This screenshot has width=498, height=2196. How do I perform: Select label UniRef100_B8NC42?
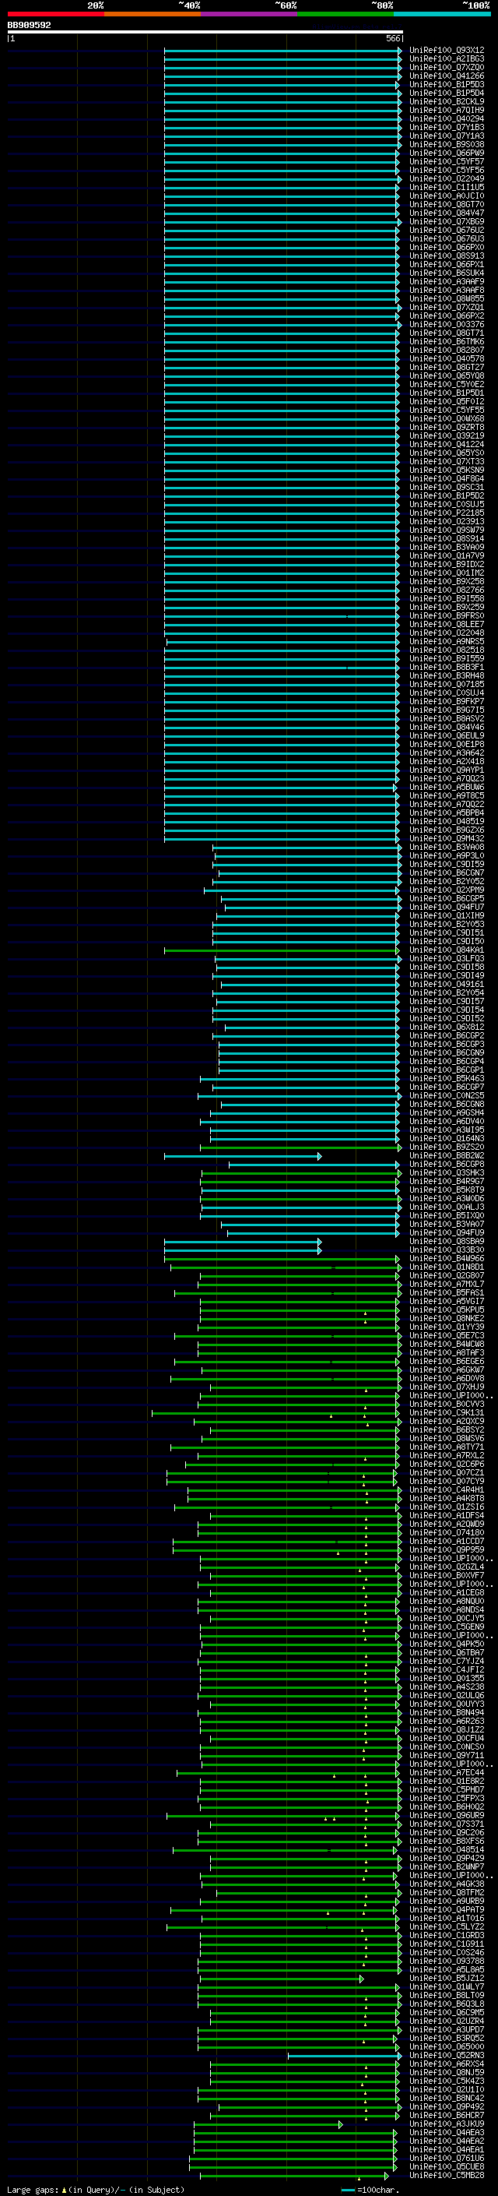click(x=447, y=2099)
